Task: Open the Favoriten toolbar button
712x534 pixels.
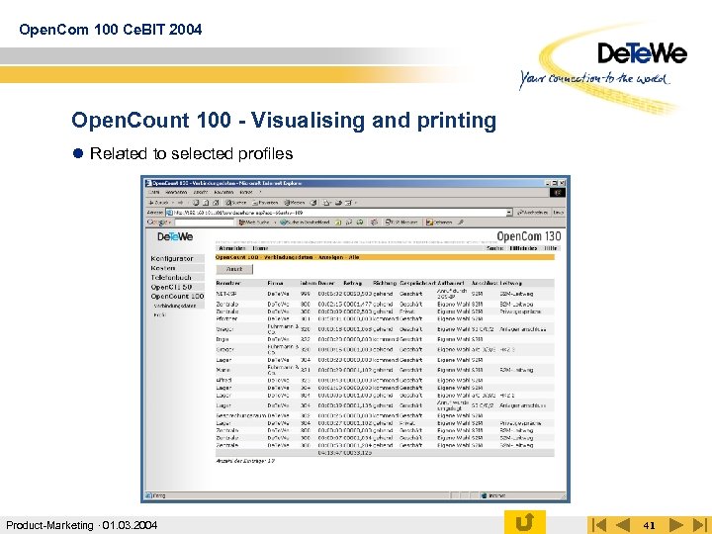Action: pyautogui.click(x=265, y=203)
